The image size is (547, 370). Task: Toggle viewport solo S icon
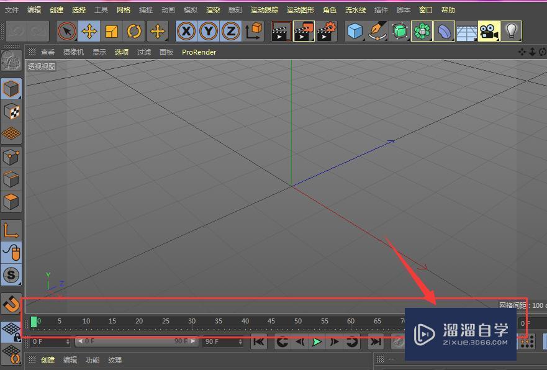point(11,275)
